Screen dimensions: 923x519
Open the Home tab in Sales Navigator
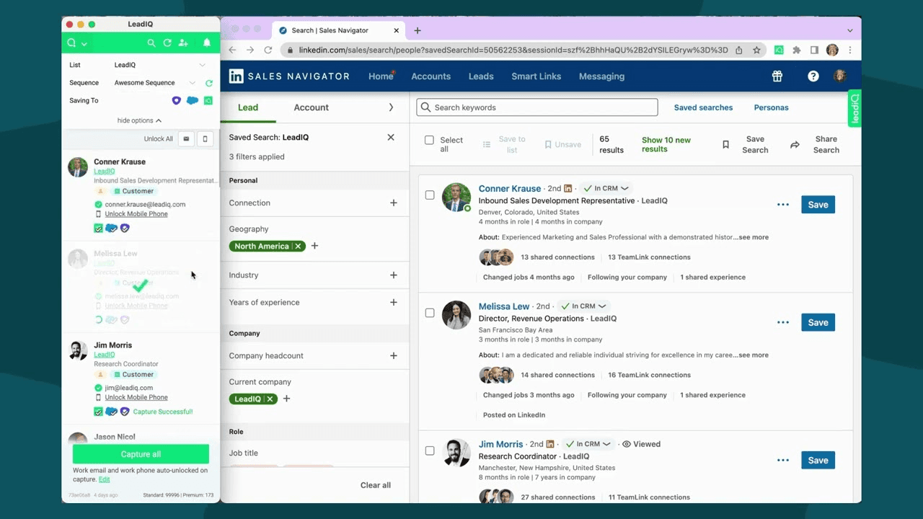pos(381,76)
